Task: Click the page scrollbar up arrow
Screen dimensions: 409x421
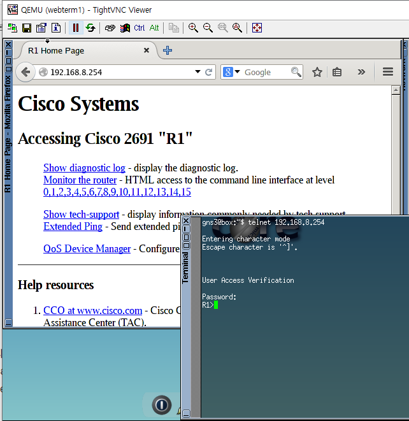Action: coord(396,90)
